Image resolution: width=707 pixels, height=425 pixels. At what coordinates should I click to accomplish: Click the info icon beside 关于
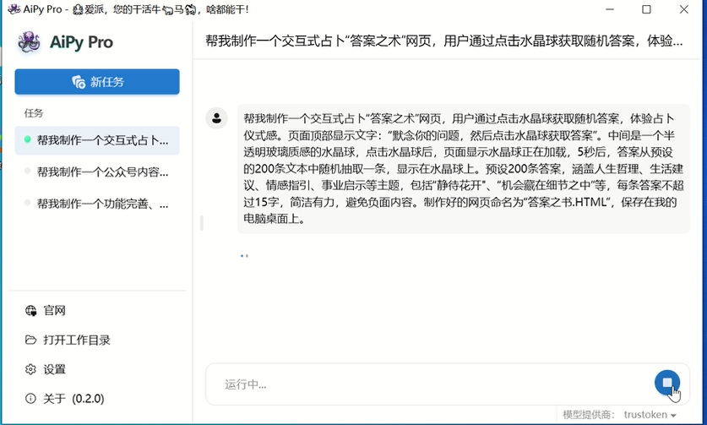coord(30,398)
